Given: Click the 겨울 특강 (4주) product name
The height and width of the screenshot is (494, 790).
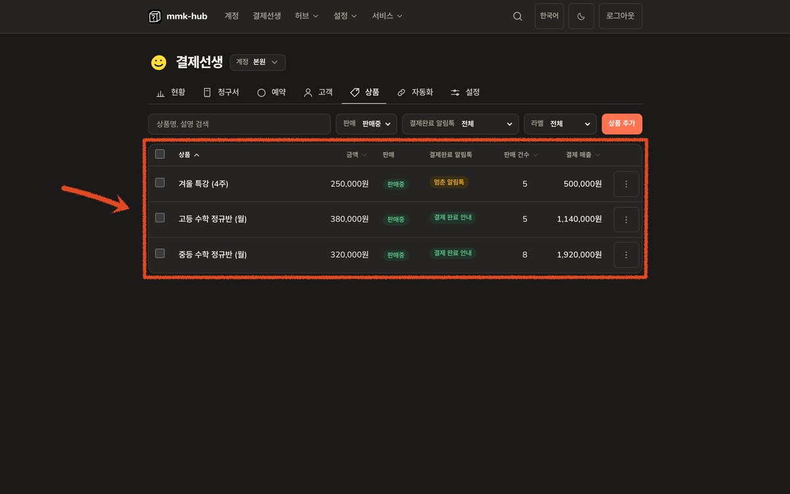Looking at the screenshot, I should click(203, 184).
